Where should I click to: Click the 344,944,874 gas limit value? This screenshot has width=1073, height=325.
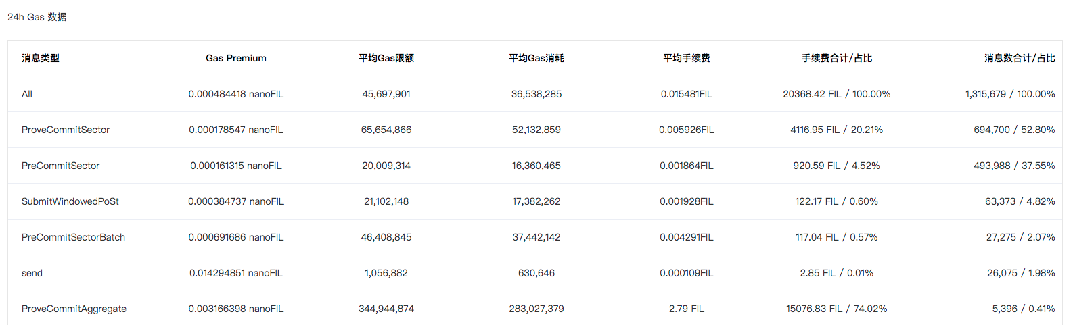(386, 309)
